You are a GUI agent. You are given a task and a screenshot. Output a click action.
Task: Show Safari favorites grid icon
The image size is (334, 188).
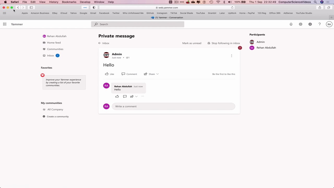click(4, 13)
